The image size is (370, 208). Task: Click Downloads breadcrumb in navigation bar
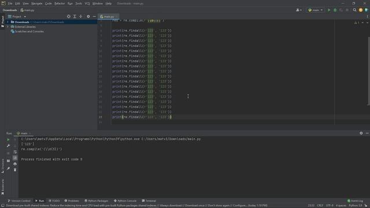(x=10, y=10)
